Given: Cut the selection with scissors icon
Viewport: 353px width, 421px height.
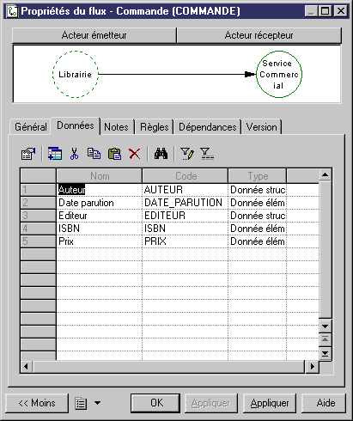Looking at the screenshot, I should pos(74,154).
